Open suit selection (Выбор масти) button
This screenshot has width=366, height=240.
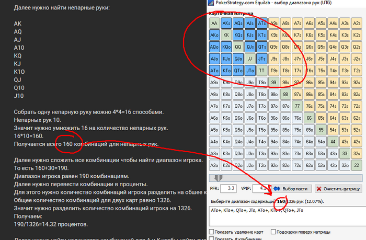(292, 189)
